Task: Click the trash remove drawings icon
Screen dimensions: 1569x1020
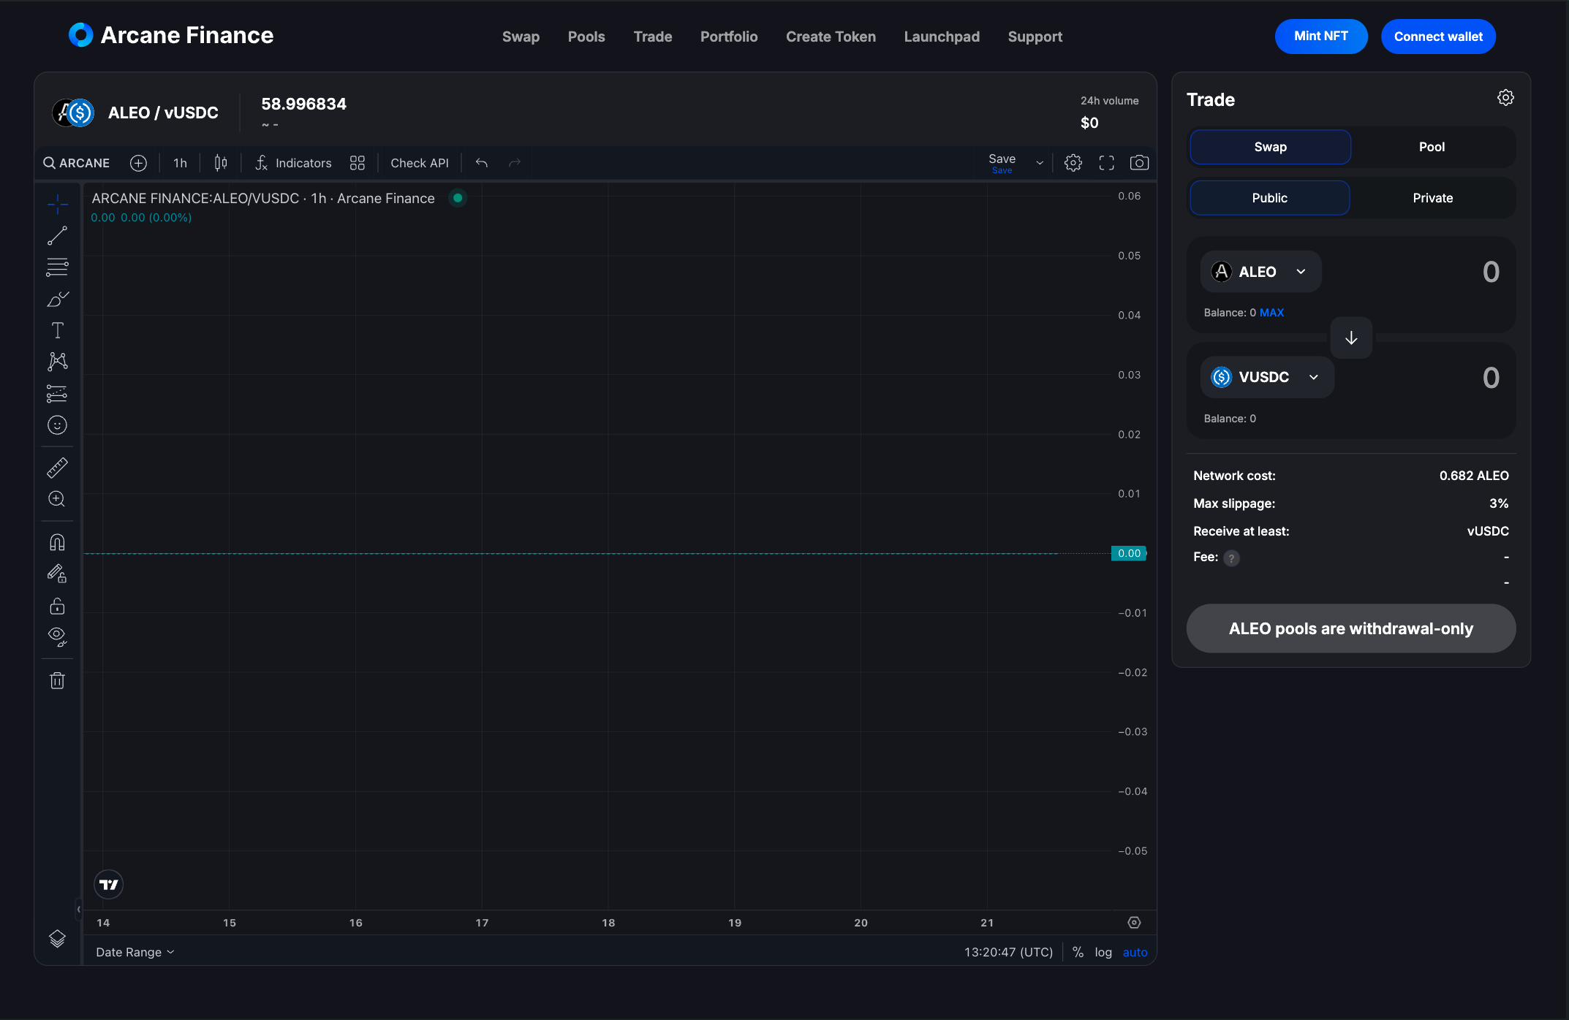Action: pos(57,680)
